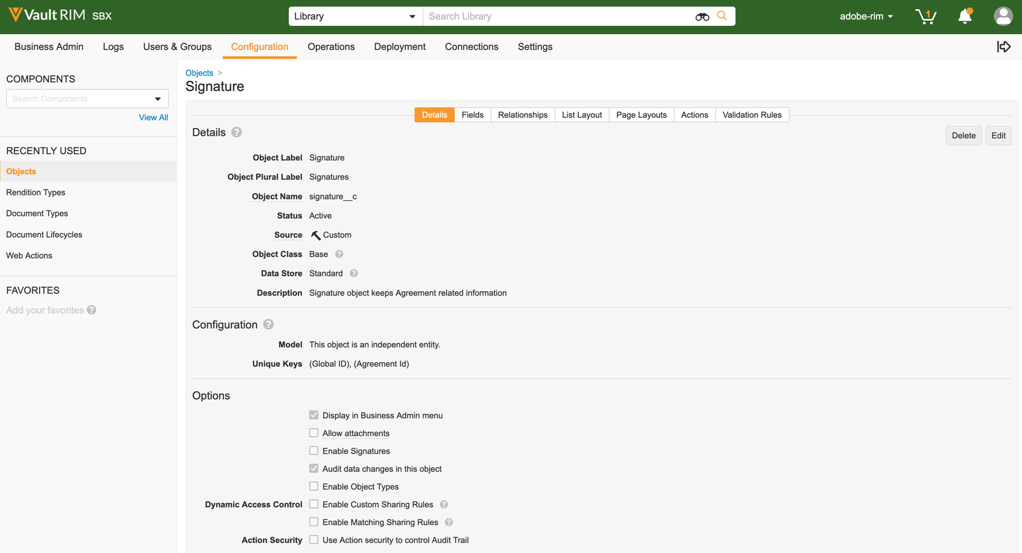The width and height of the screenshot is (1022, 553).
Task: Open the Library search scope dropdown
Action: pos(355,16)
